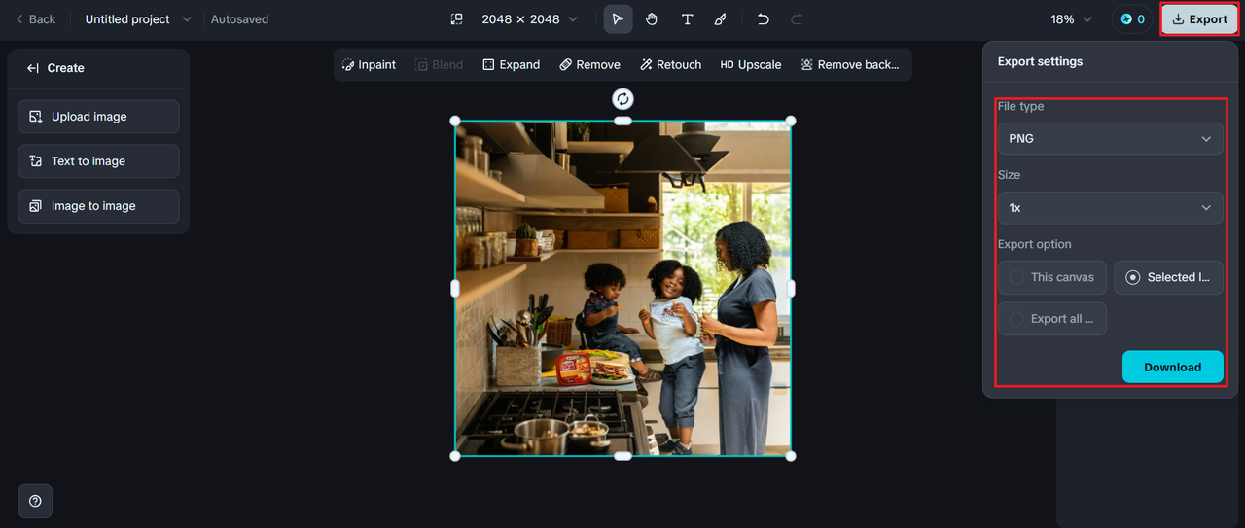1245x528 pixels.
Task: Choose the Retouch tool
Action: coord(671,65)
